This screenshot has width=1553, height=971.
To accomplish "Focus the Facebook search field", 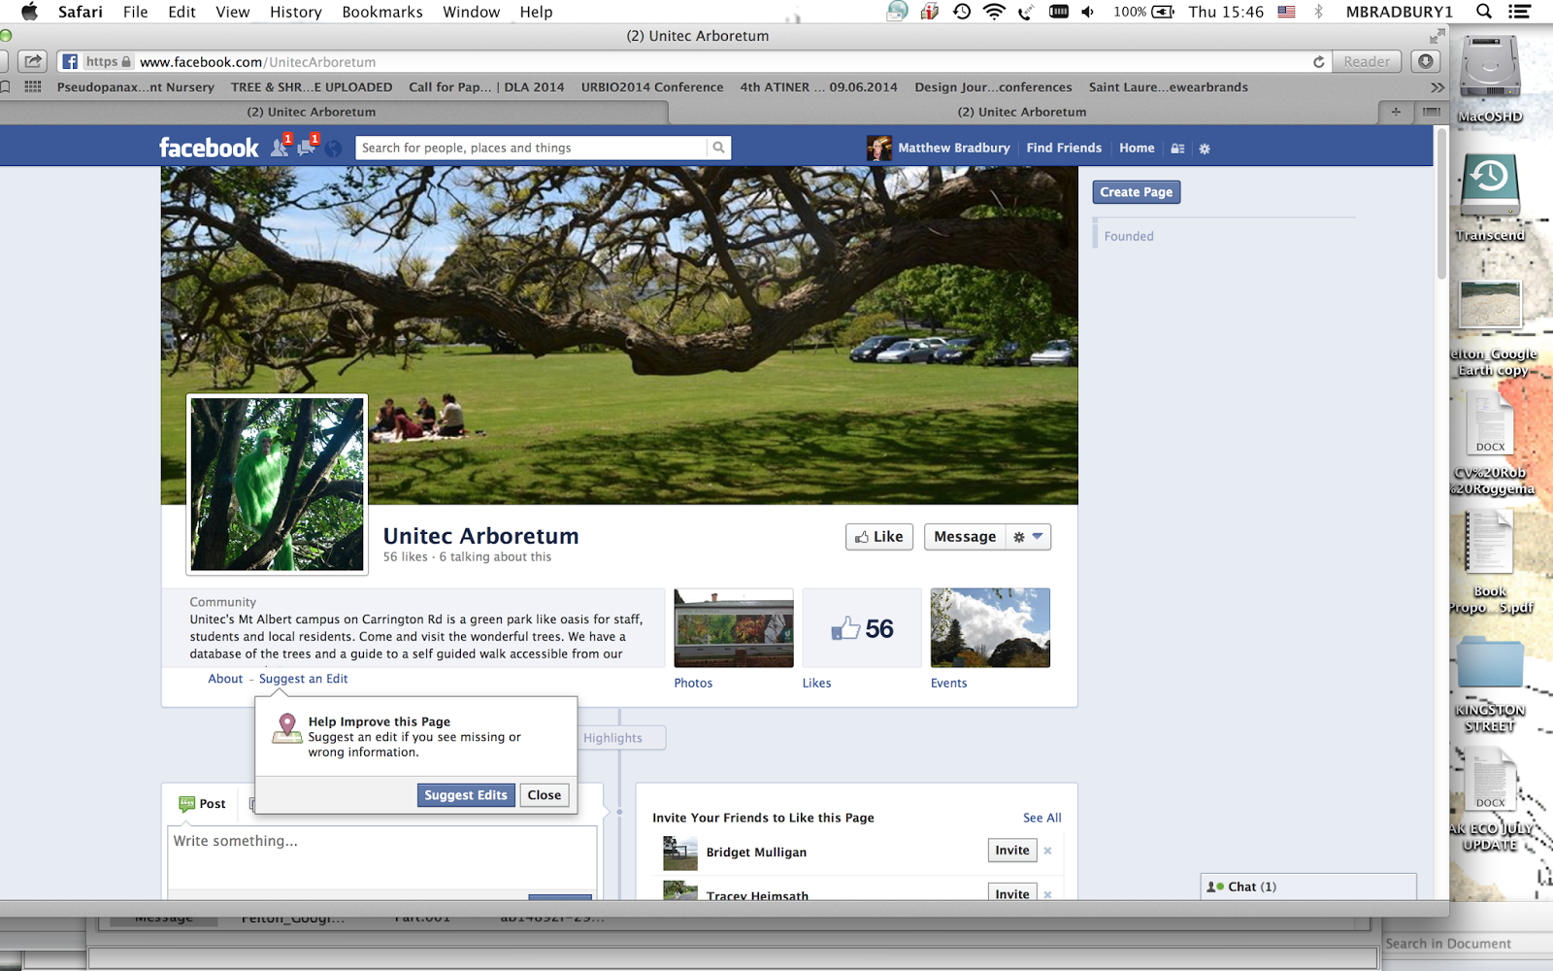I will (532, 148).
